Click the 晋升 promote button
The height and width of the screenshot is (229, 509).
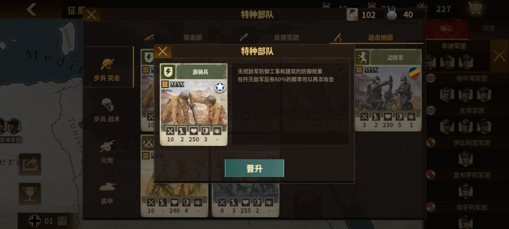pyautogui.click(x=254, y=168)
